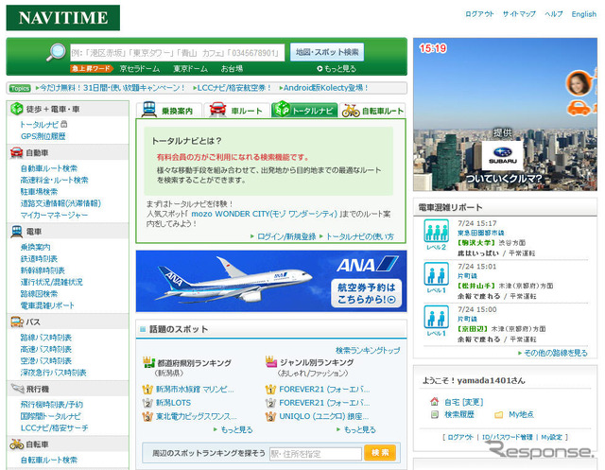The image size is (605, 470).
Task: Click the 検索履歴 icon in the welcome panel
Action: (433, 414)
